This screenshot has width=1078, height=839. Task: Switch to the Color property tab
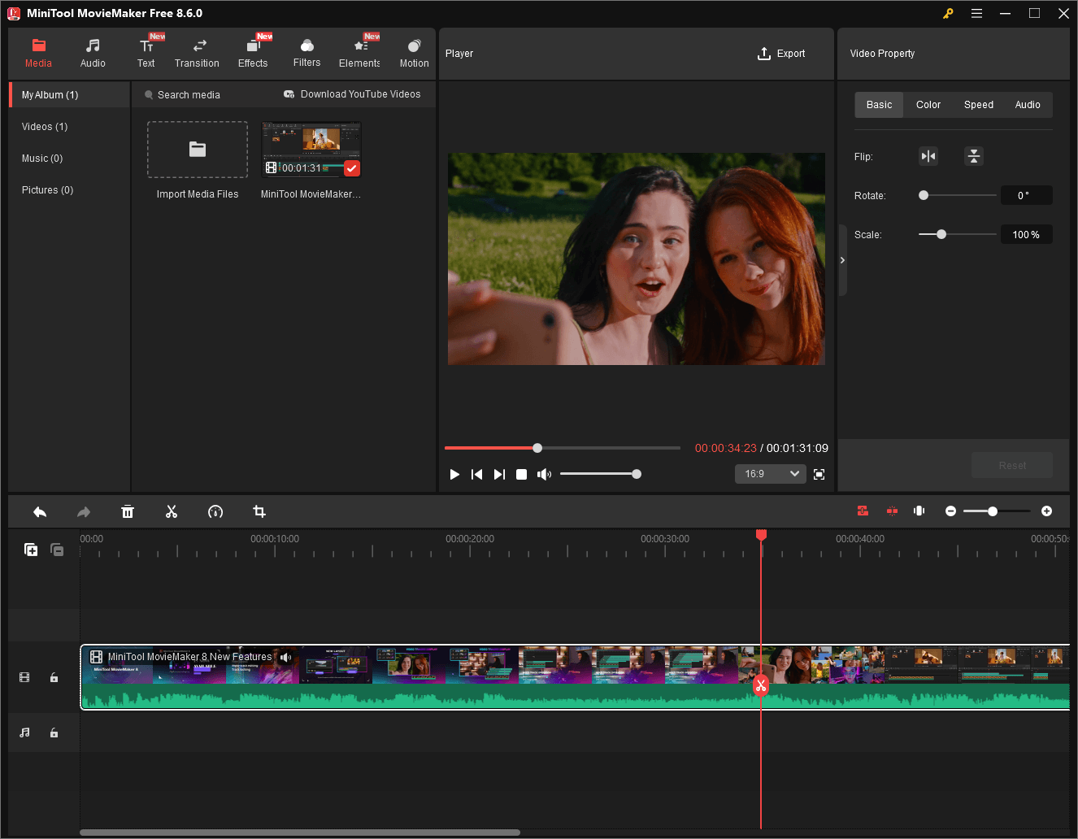point(928,105)
